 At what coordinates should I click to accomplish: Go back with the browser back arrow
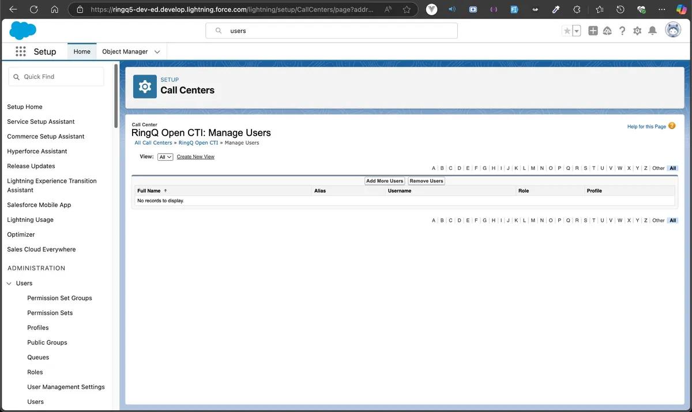tap(13, 9)
